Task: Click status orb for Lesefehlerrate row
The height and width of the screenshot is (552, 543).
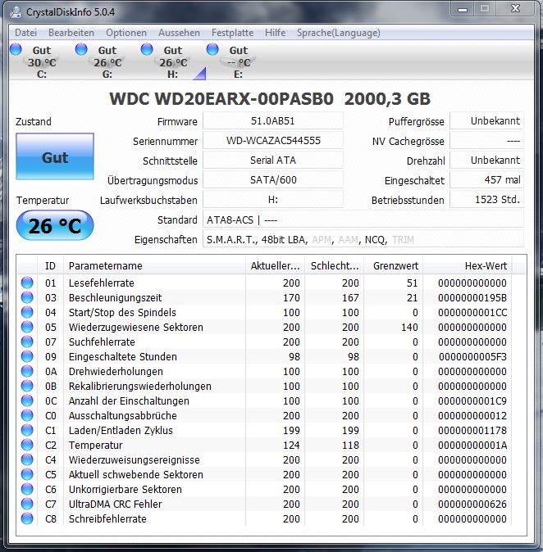Action: pos(27,283)
